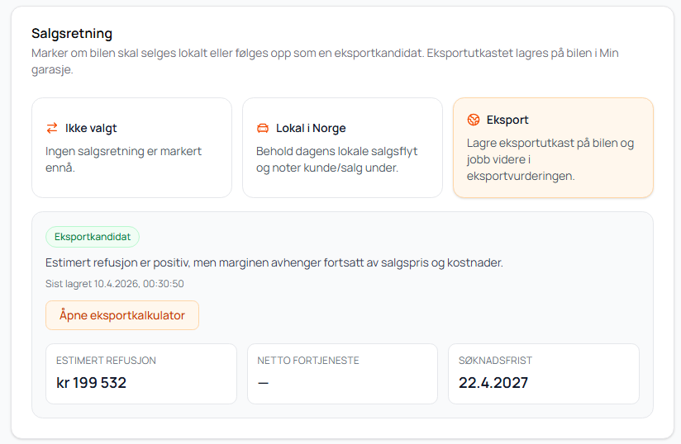Click the swap arrows icon on Ikke valgt
The image size is (681, 444).
(52, 128)
